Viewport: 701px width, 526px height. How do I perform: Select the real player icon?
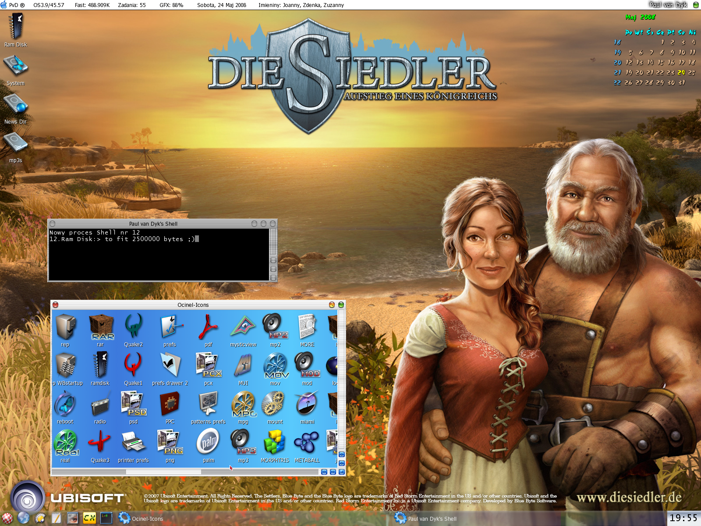pyautogui.click(x=65, y=446)
